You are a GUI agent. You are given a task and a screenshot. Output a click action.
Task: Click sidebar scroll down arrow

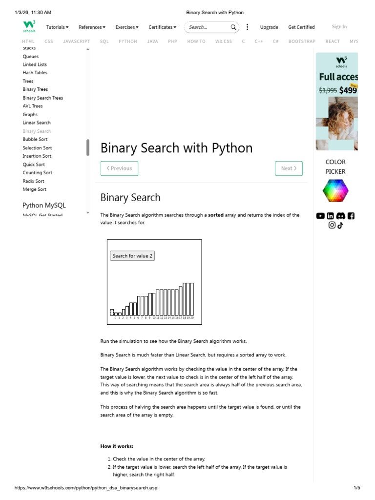tap(88, 213)
